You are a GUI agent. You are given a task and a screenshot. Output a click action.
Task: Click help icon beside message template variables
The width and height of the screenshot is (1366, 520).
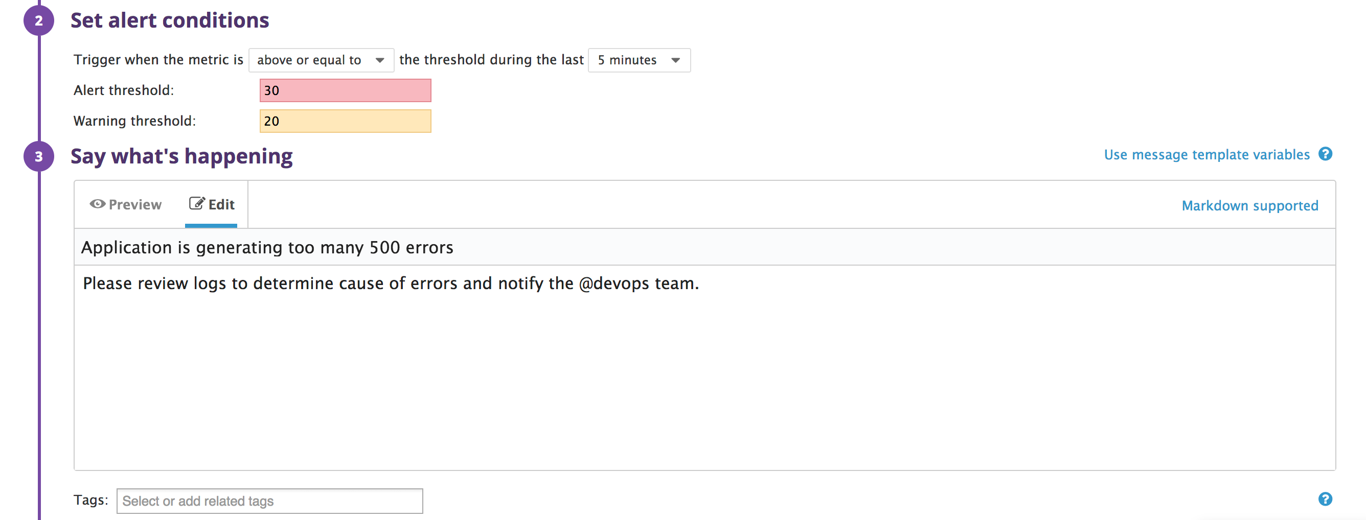1325,154
